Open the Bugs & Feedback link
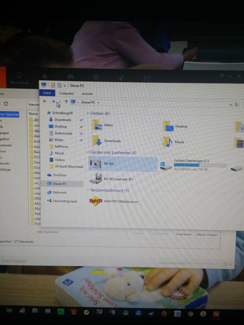Screen dimensions: 244x325 tap(14, 261)
